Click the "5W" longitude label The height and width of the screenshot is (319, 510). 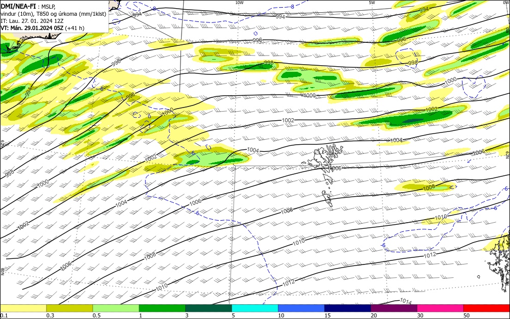tap(372, 3)
